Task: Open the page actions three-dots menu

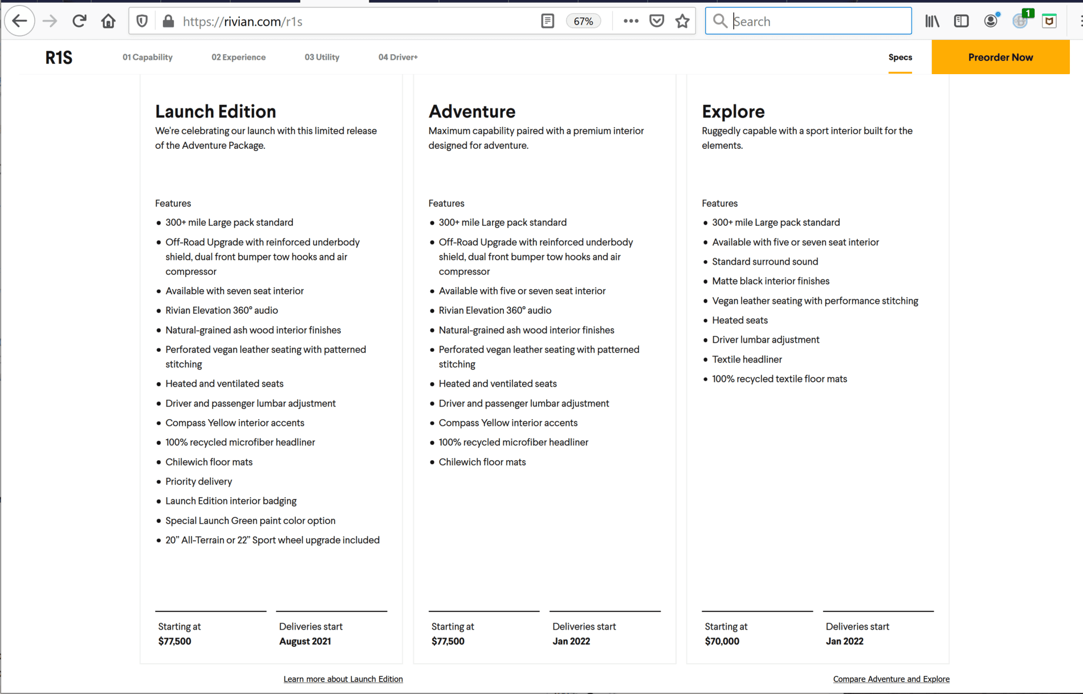Action: [630, 21]
